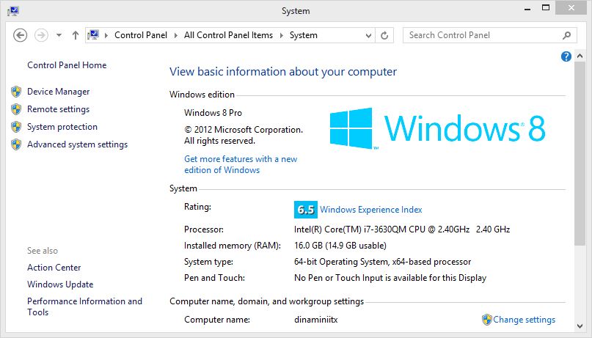Click the computer name dinaminiitx
Viewport: 592px width, 338px height.
pos(315,320)
